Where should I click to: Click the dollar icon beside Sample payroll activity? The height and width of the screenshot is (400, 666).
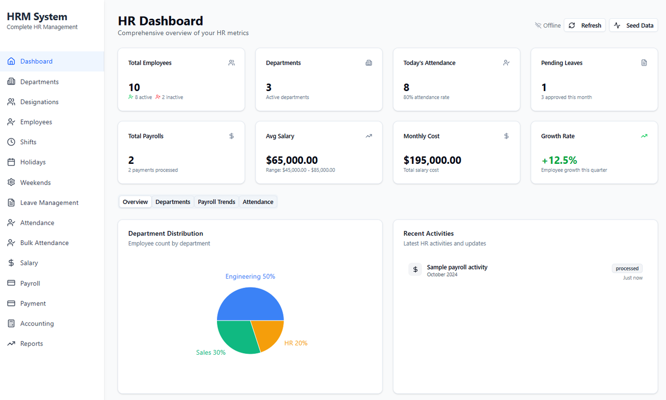click(x=415, y=269)
